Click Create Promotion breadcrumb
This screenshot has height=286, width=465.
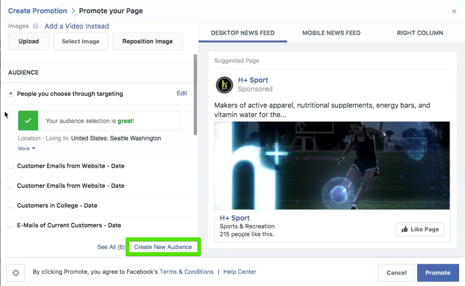(x=38, y=11)
